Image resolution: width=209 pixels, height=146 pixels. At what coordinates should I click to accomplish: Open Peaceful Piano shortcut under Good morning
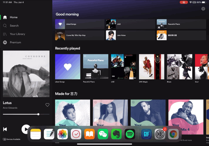pyautogui.click(x=182, y=24)
